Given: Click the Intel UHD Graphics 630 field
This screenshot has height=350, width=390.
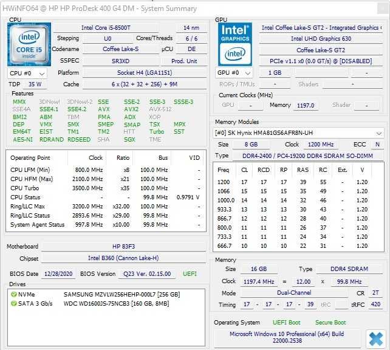Looking at the screenshot, I should [x=321, y=39].
